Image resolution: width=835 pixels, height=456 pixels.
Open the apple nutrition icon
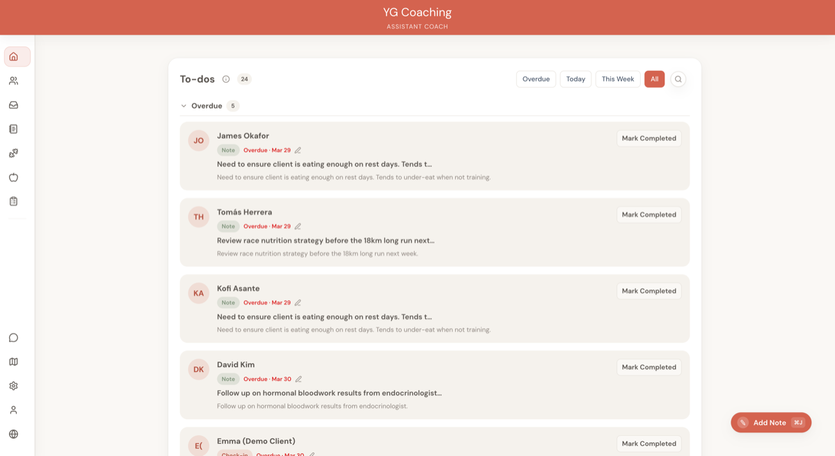pyautogui.click(x=14, y=177)
